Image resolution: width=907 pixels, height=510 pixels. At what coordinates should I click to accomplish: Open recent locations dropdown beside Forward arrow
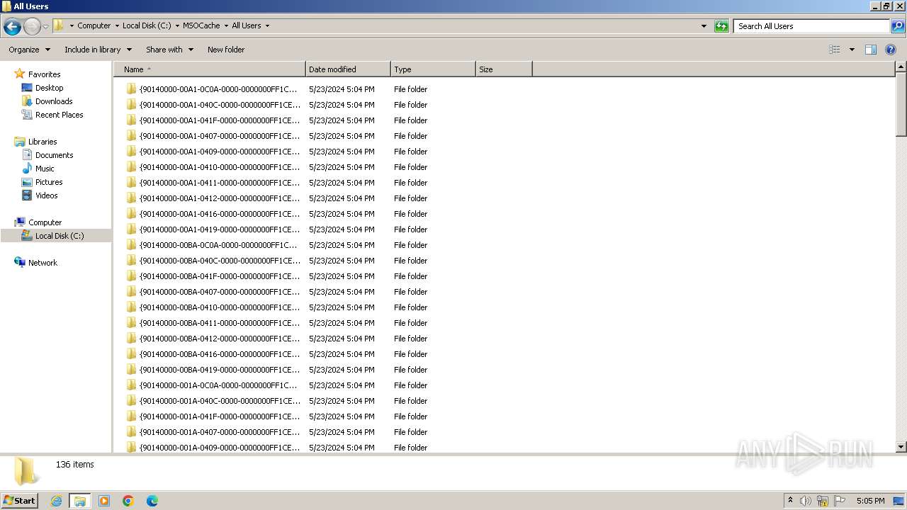tap(46, 27)
